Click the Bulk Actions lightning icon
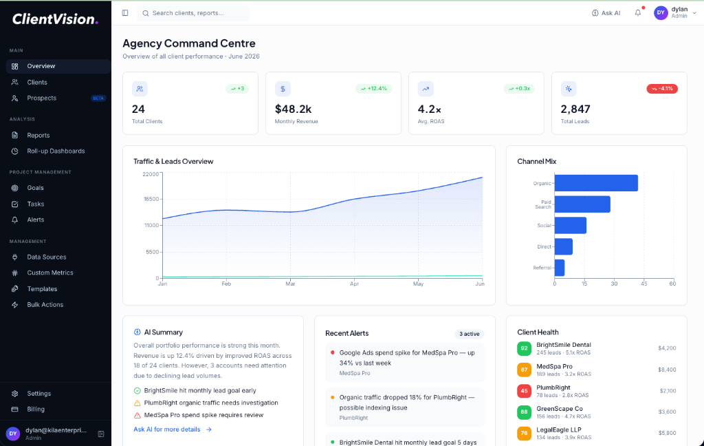 click(15, 304)
